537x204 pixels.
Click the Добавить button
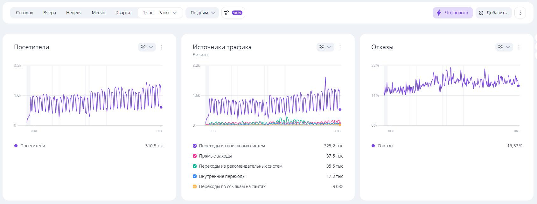coord(493,13)
